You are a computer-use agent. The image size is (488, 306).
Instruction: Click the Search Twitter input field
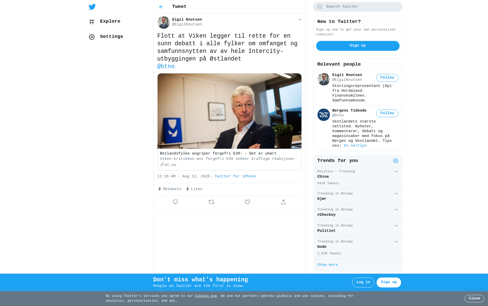click(x=361, y=7)
